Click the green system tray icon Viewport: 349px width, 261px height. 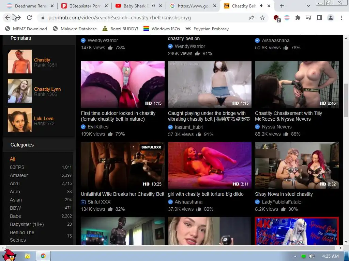click(304, 256)
